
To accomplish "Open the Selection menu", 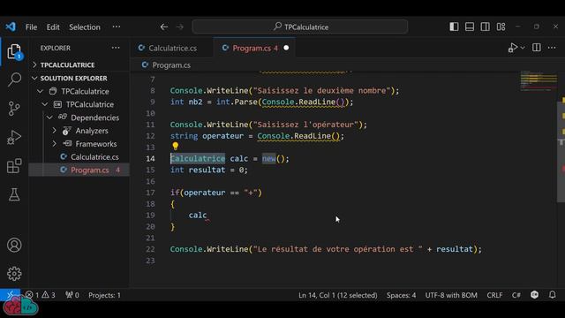I will [x=85, y=27].
